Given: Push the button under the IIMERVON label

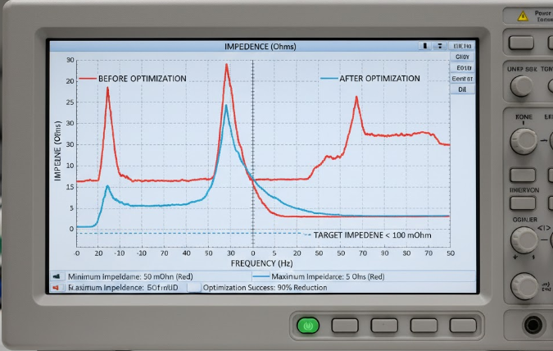Looking at the screenshot, I should (523, 203).
